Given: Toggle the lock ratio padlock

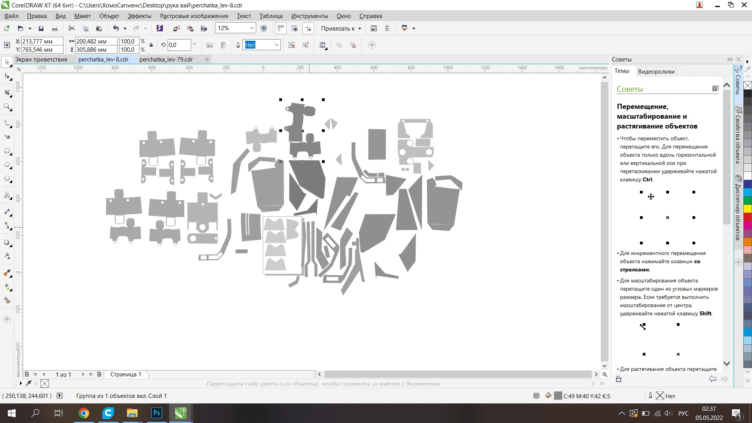Looking at the screenshot, I should click(x=151, y=45).
